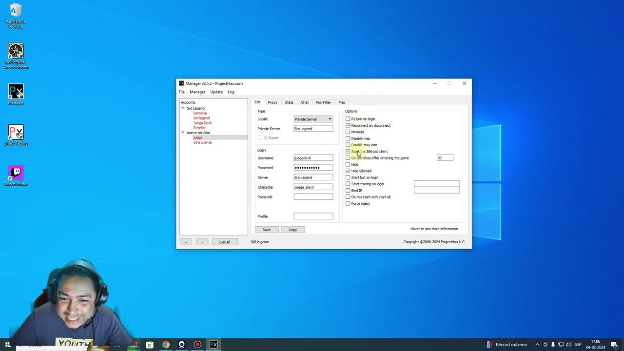Select the Juega Devil account
624x351 pixels.
click(x=202, y=123)
